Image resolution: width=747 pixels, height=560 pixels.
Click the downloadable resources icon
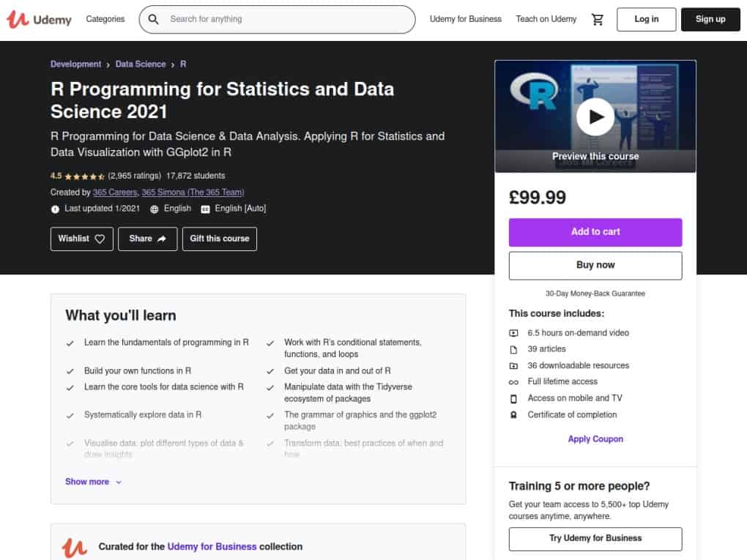coord(513,366)
